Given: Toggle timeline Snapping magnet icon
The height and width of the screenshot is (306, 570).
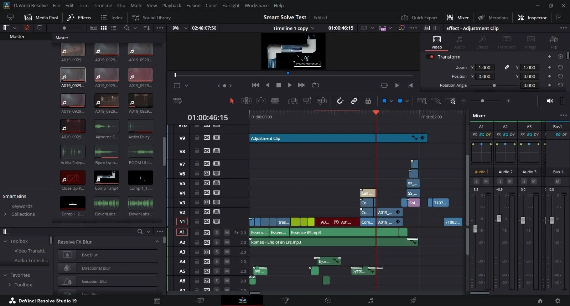Looking at the screenshot, I should (340, 101).
